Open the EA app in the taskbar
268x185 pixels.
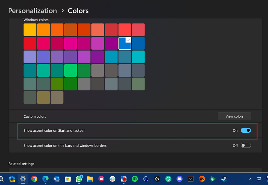pyautogui.click(x=201, y=179)
